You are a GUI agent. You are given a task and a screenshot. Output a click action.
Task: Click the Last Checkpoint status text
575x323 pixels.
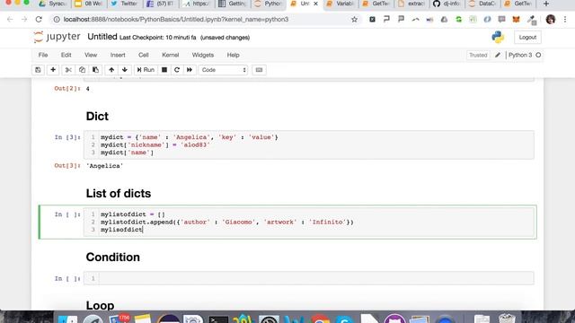pyautogui.click(x=158, y=38)
